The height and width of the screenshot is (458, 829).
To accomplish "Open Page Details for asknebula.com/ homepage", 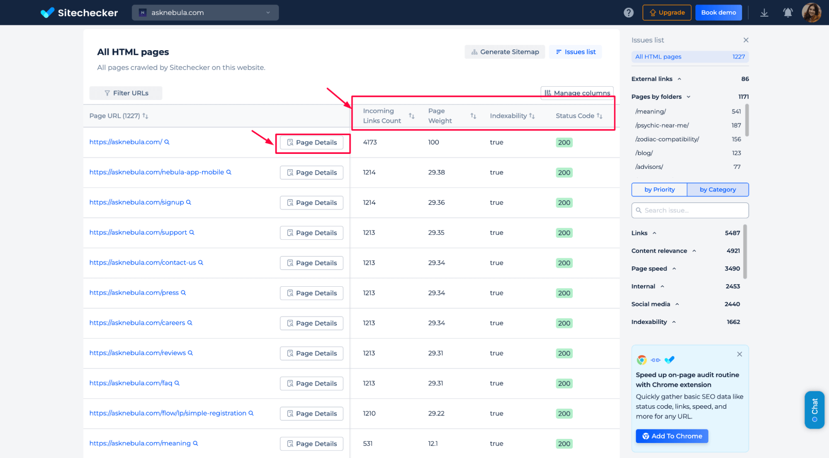I will pos(312,142).
